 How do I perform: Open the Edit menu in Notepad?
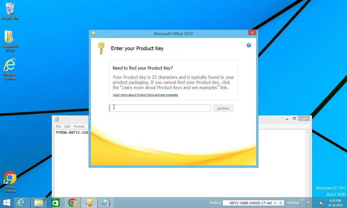[67, 126]
